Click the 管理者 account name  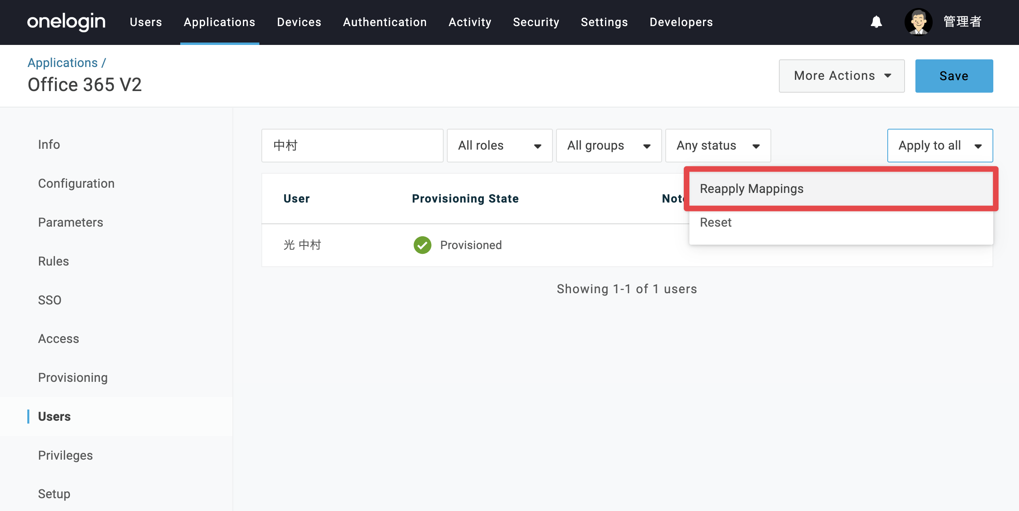[962, 22]
